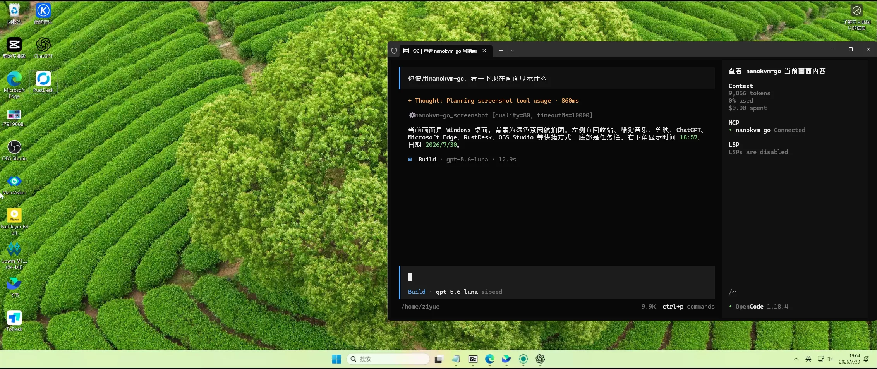877x369 pixels.
Task: Open the PotPlayer 64 bit desktop shortcut
Action: tap(14, 222)
